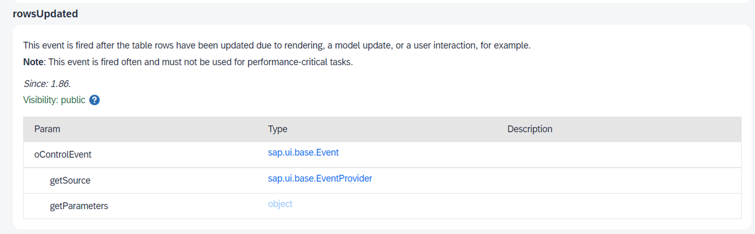Click the event description paragraph

coord(277,45)
